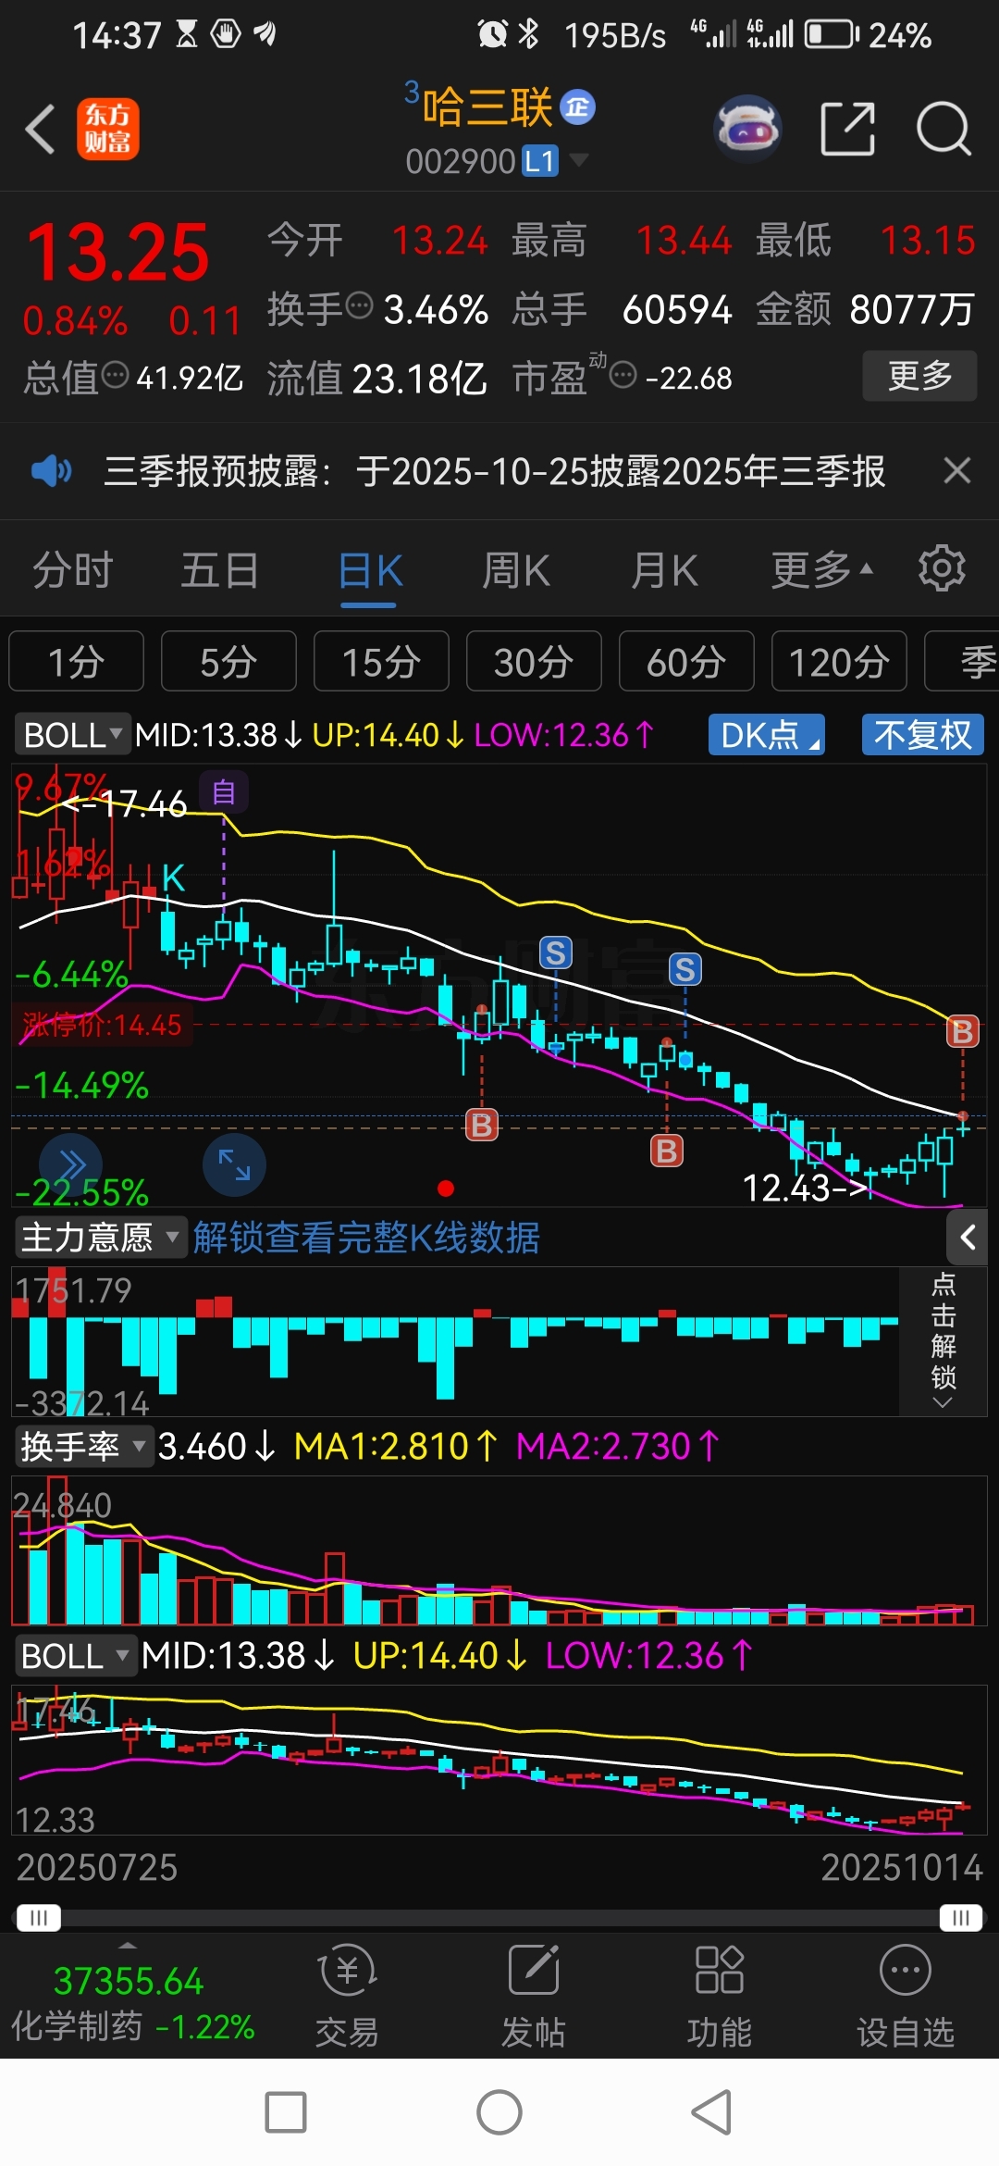
Task: Select the 15分 interval
Action: [381, 661]
